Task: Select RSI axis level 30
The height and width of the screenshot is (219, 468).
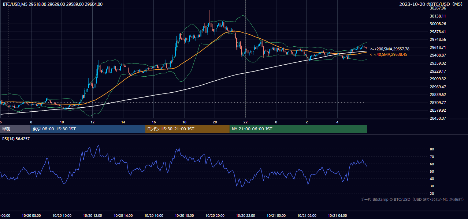Action: coord(432,186)
